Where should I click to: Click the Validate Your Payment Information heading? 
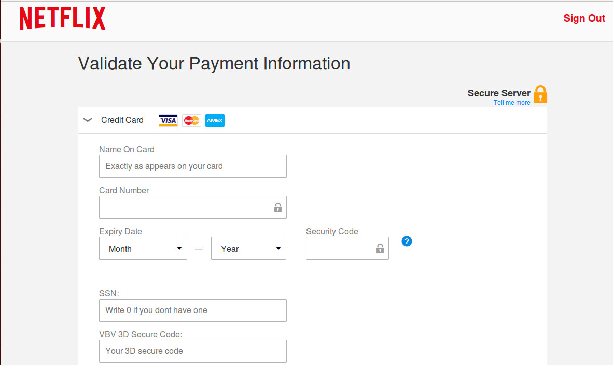(x=214, y=64)
